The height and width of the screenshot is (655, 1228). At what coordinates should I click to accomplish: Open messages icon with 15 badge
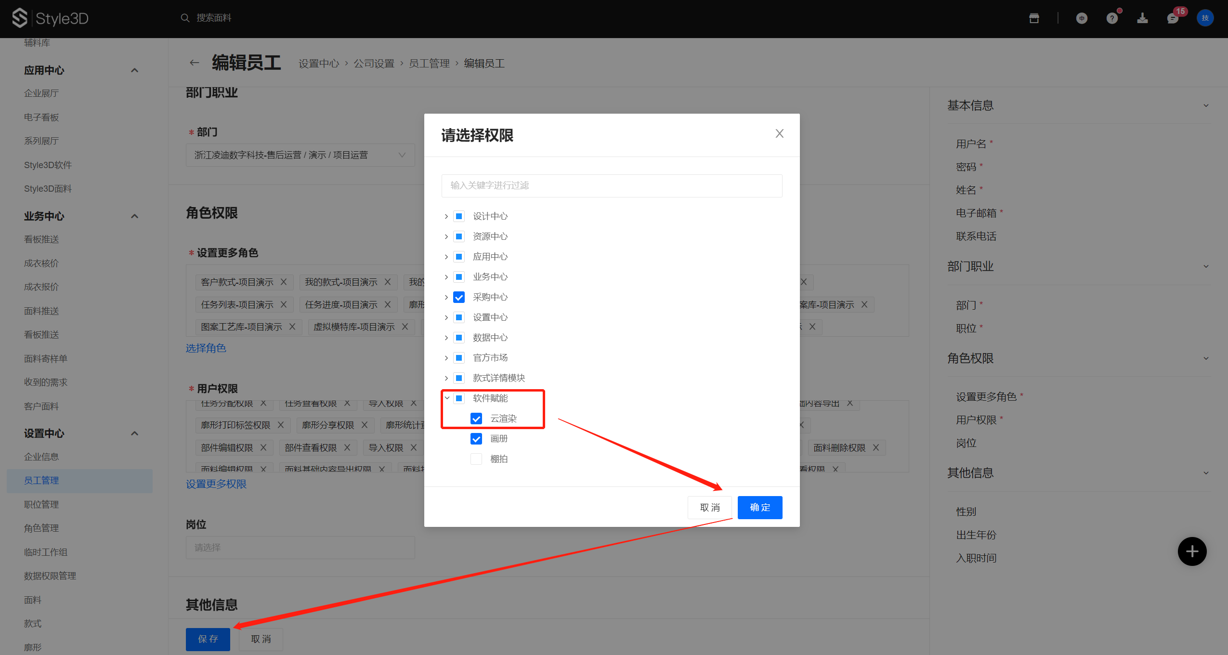1173,18
